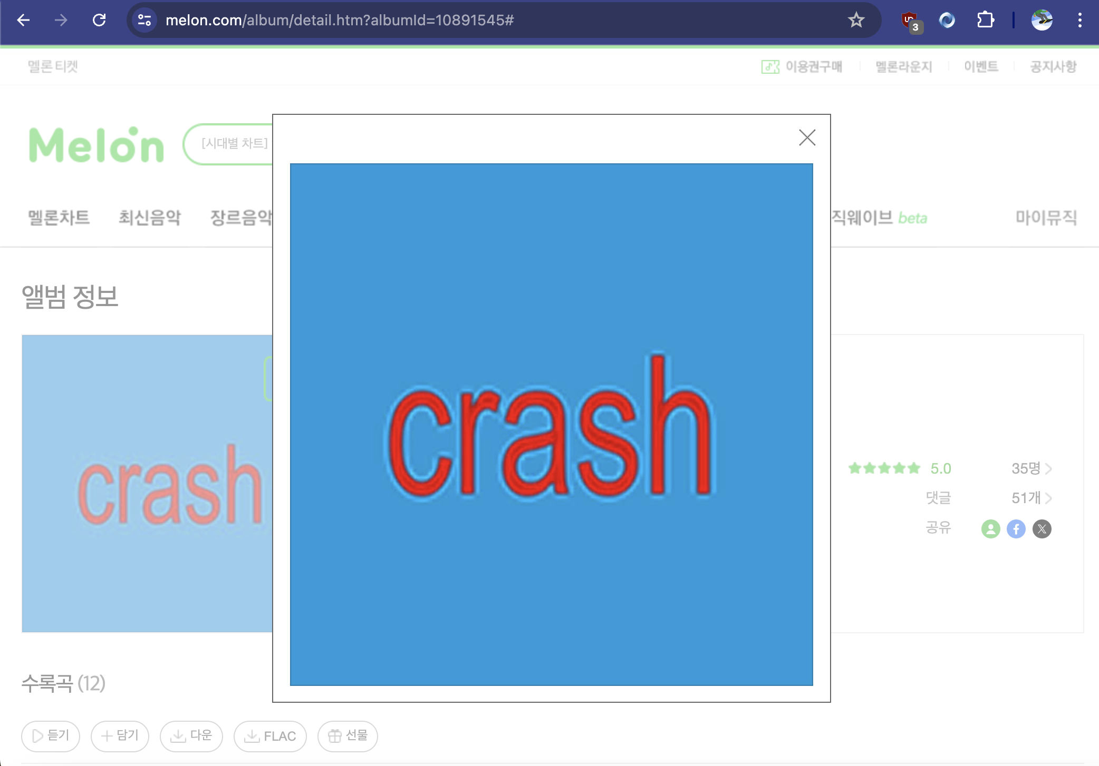This screenshot has height=766, width=1099.
Task: Open the 최신음악 menu tab
Action: coord(150,217)
